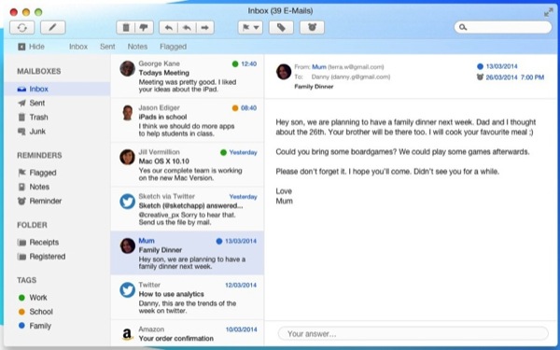Click the search field in toolbar
560x350 pixels.
point(503,27)
